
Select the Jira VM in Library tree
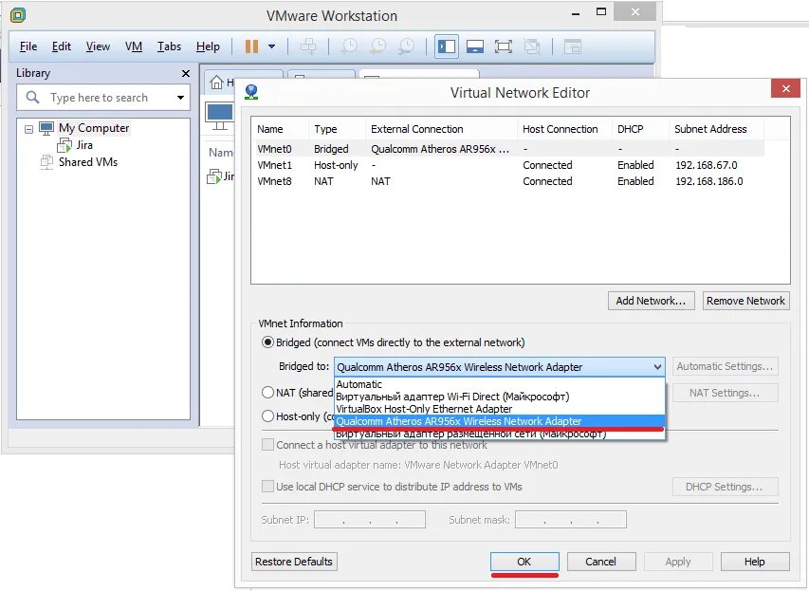(84, 145)
